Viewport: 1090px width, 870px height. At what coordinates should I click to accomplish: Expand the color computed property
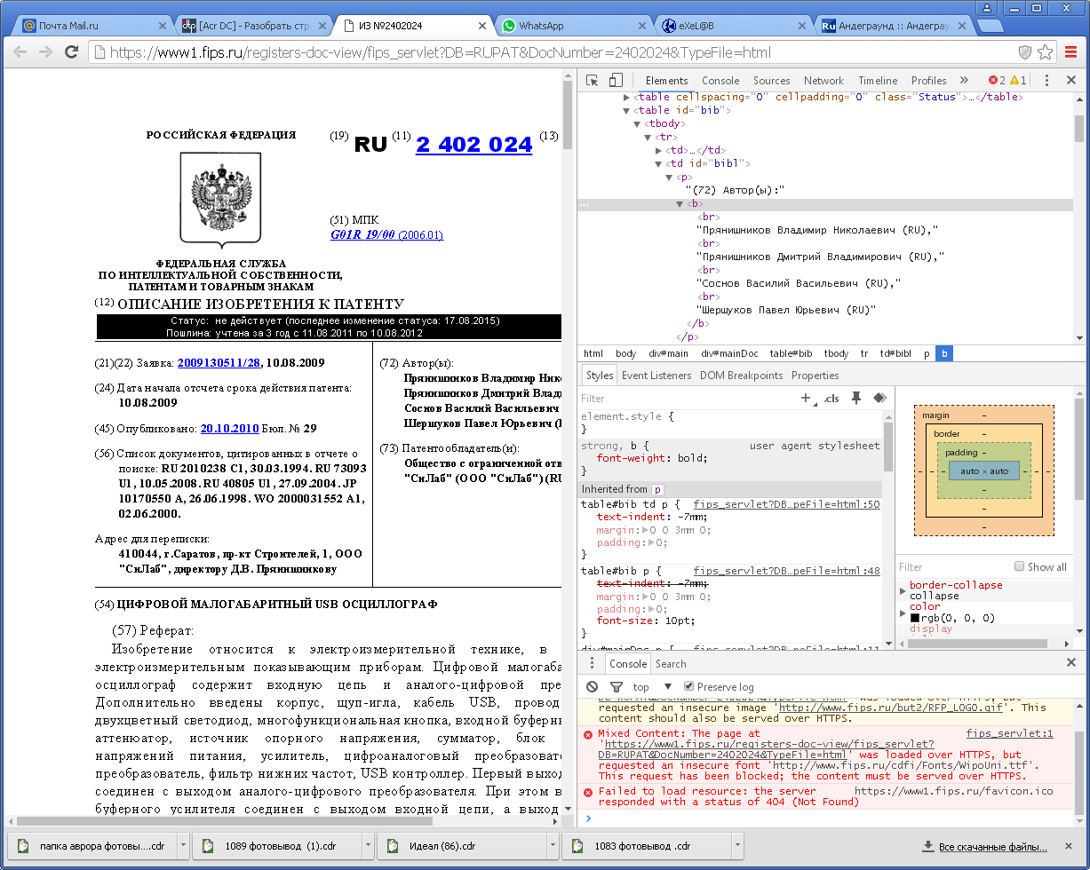(903, 613)
